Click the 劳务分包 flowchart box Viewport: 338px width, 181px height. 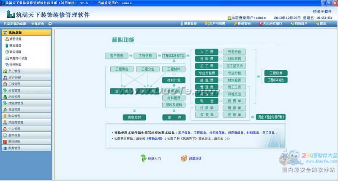tap(234, 52)
